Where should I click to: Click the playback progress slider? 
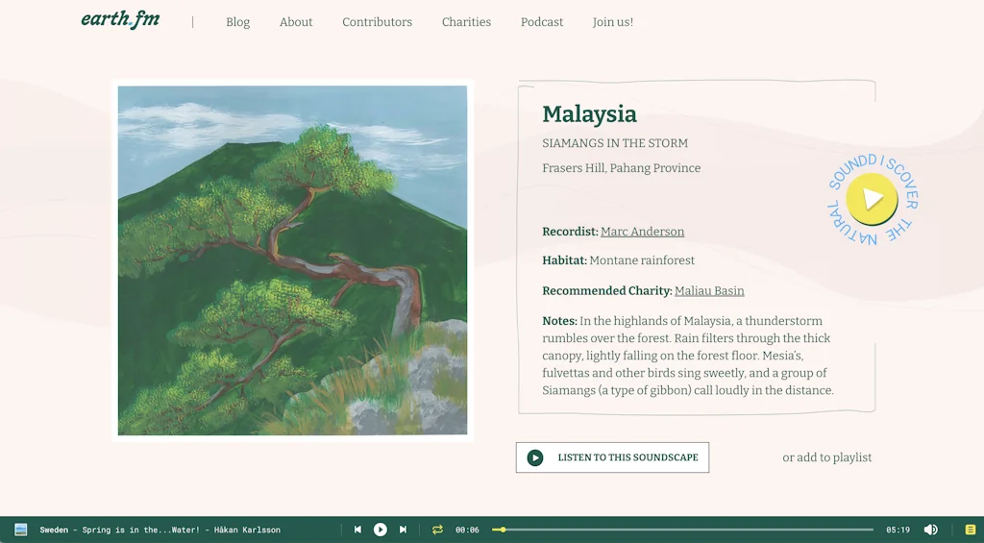point(682,530)
